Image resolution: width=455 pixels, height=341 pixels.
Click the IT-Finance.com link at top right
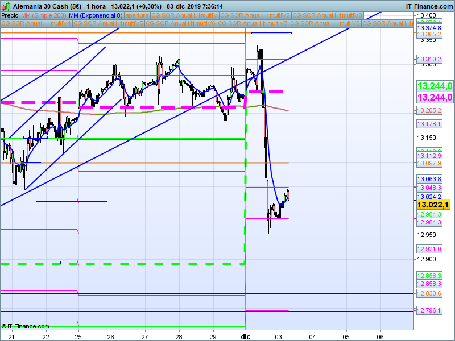(x=428, y=5)
